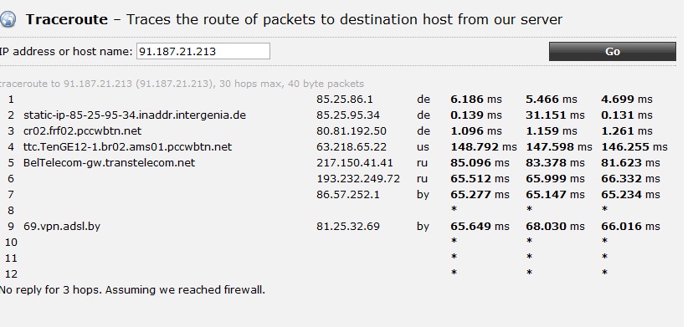
Task: Click IP address 217.150.41.41
Action: (x=355, y=163)
